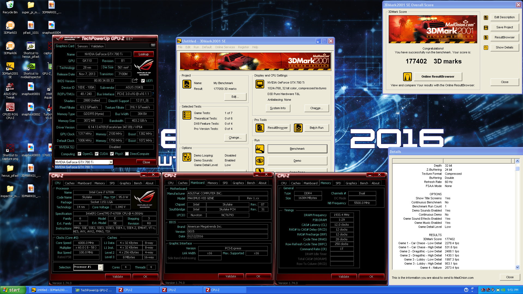Viewport: 523px width, 294px height.
Task: Click the Project icon in 3DMark2001 window
Action: point(187,84)
